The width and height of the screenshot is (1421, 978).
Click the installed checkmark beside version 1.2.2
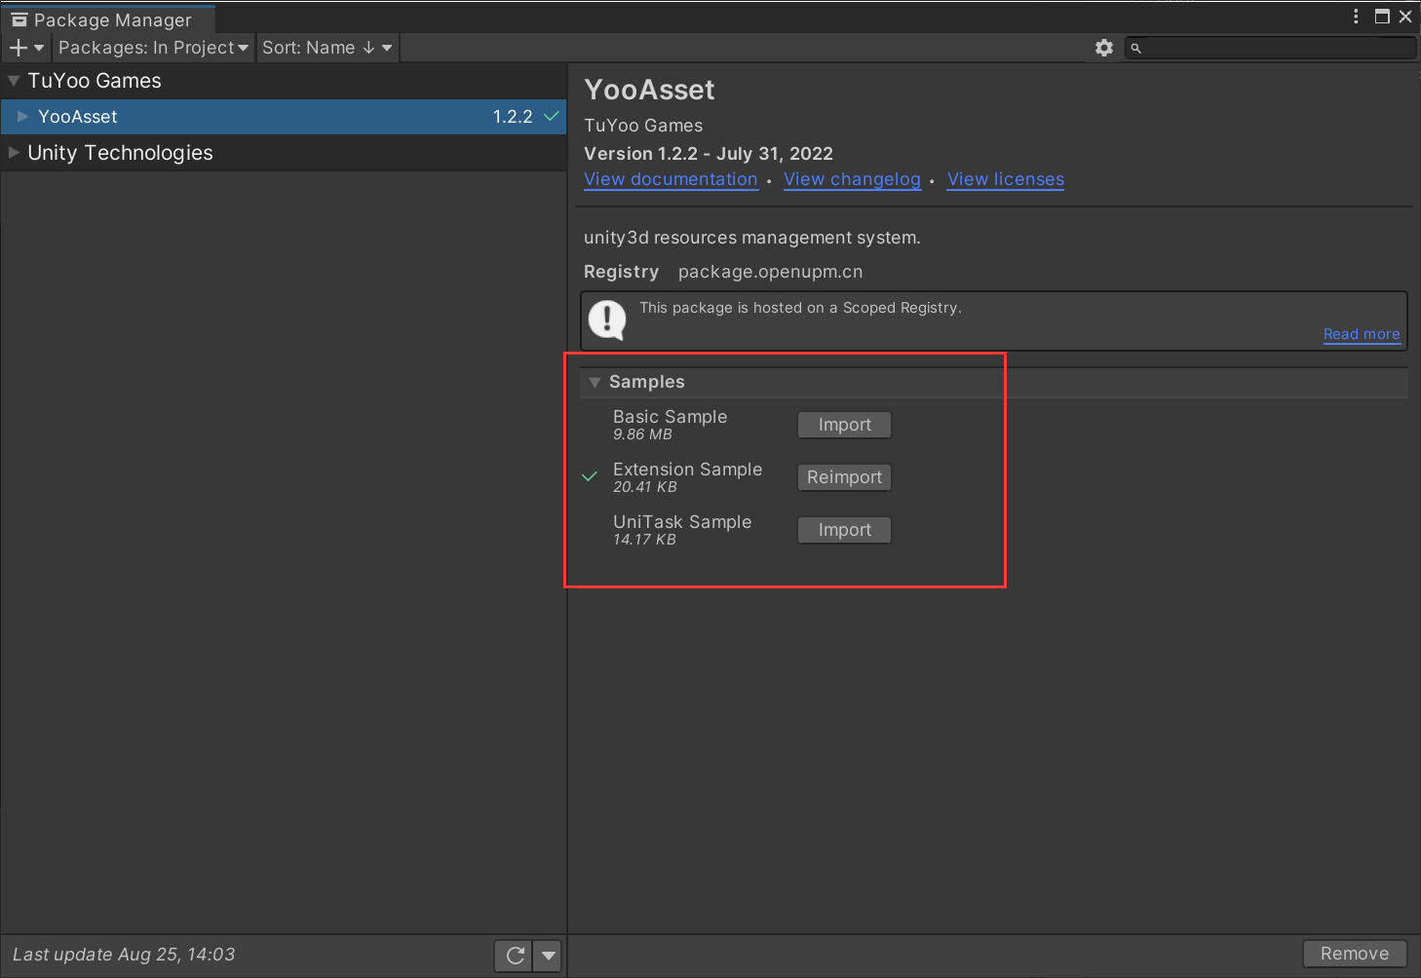pyautogui.click(x=552, y=117)
